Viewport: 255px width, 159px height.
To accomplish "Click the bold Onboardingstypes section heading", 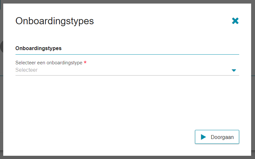I will coord(38,48).
